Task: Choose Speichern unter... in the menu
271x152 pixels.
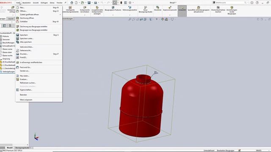Action: point(39,38)
